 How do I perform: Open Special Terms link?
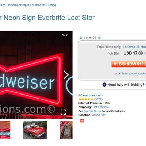point(93,111)
